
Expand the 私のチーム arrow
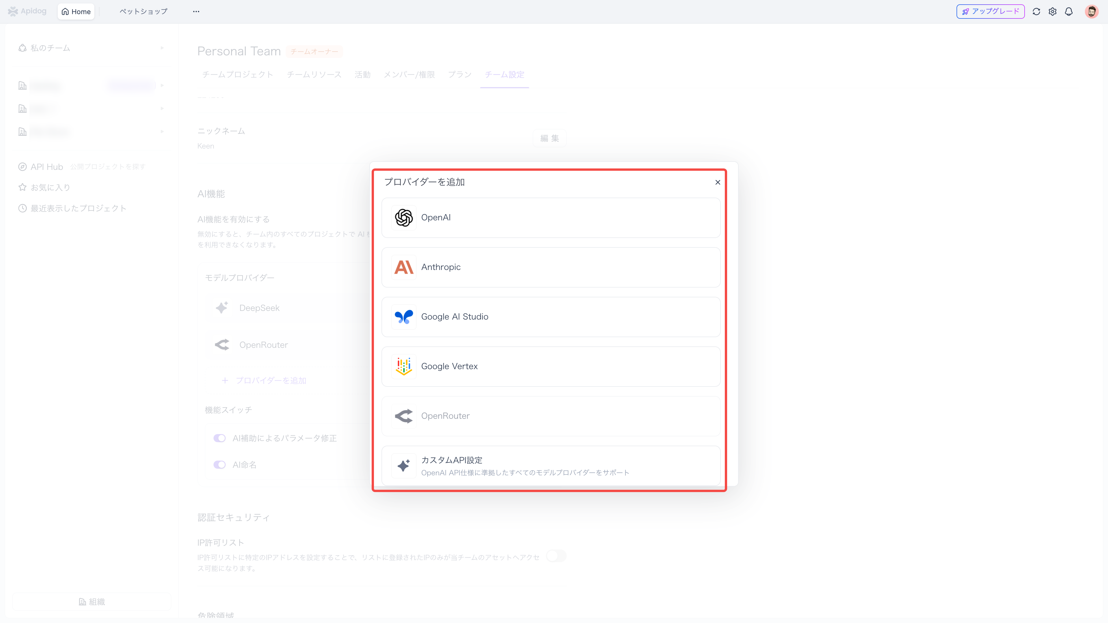coord(162,48)
